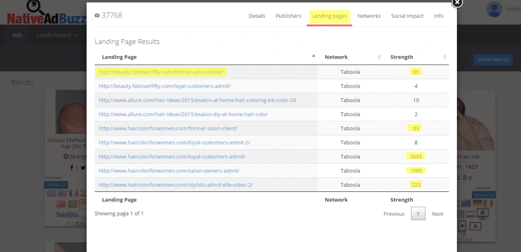Screen dimensions: 521x252
Task: Click the United Kingdom flag on the left card
Action: tap(51, 193)
